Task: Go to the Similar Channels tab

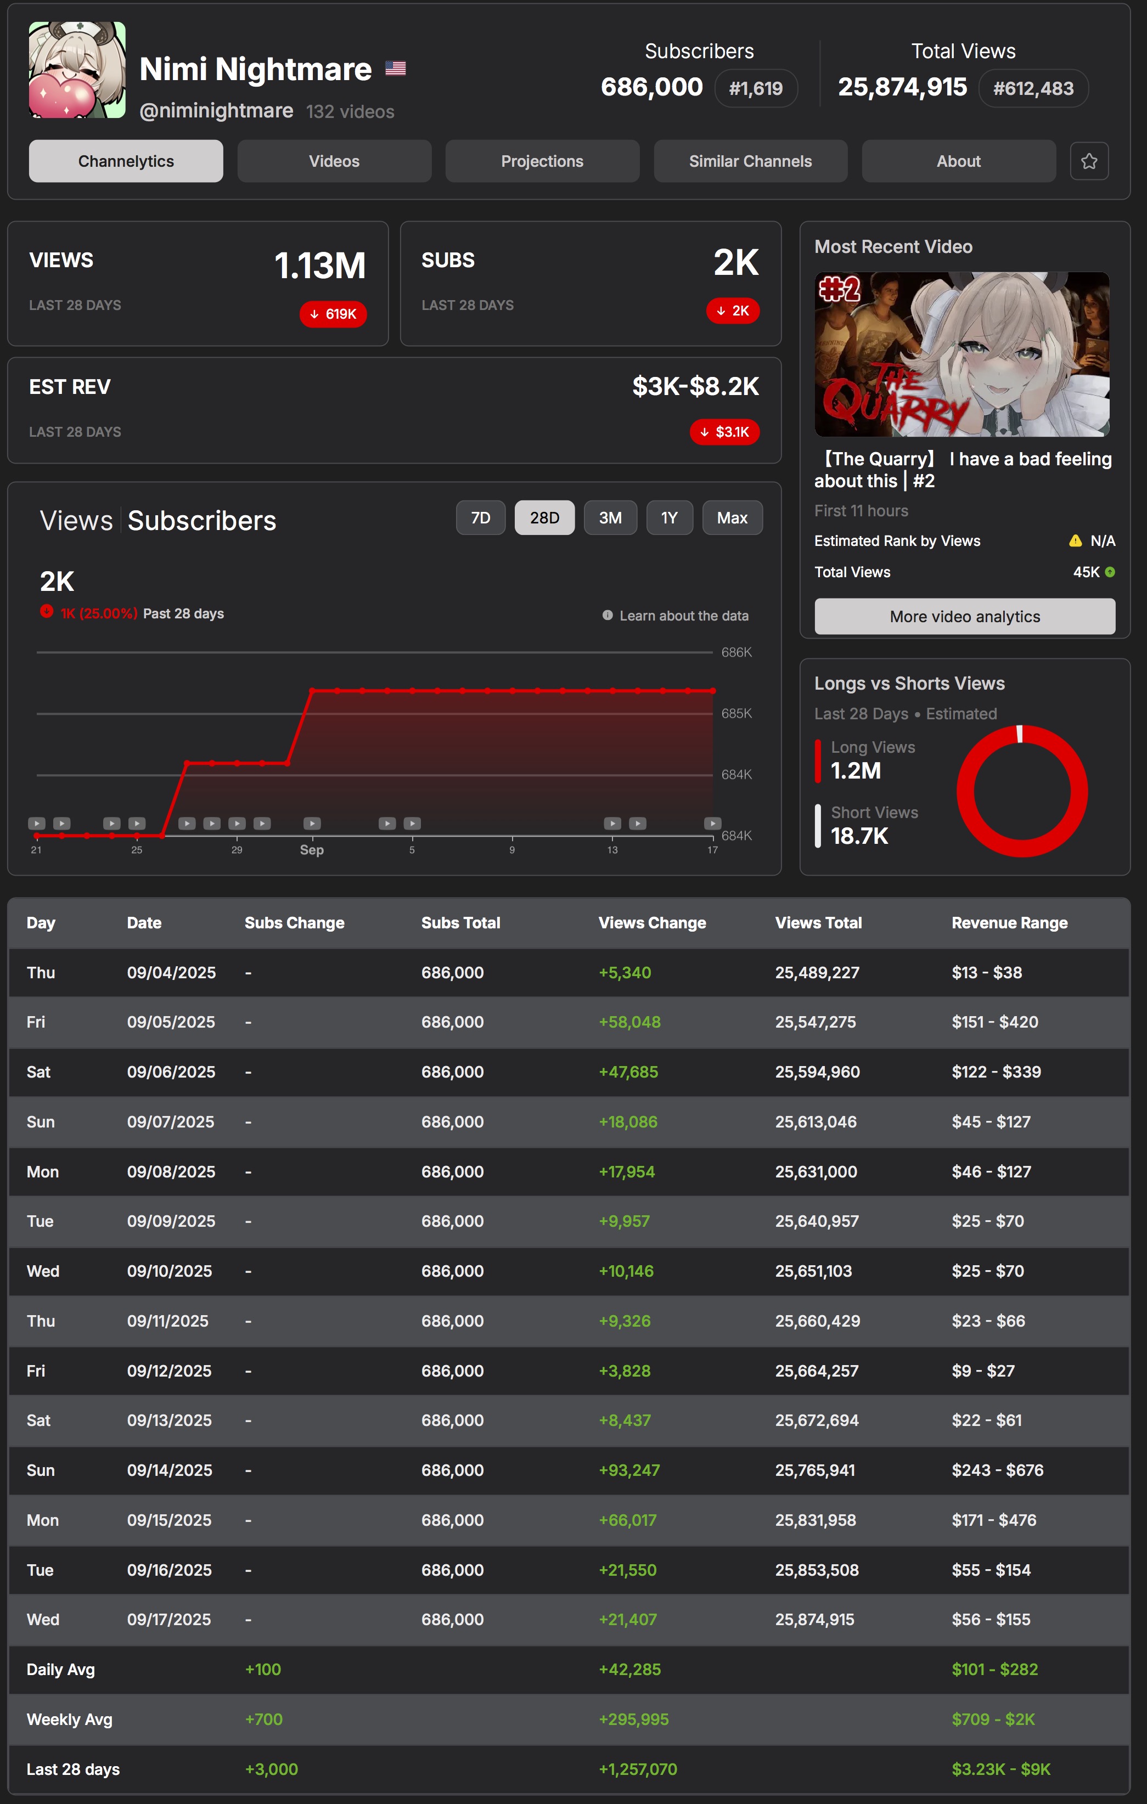Action: (x=751, y=161)
